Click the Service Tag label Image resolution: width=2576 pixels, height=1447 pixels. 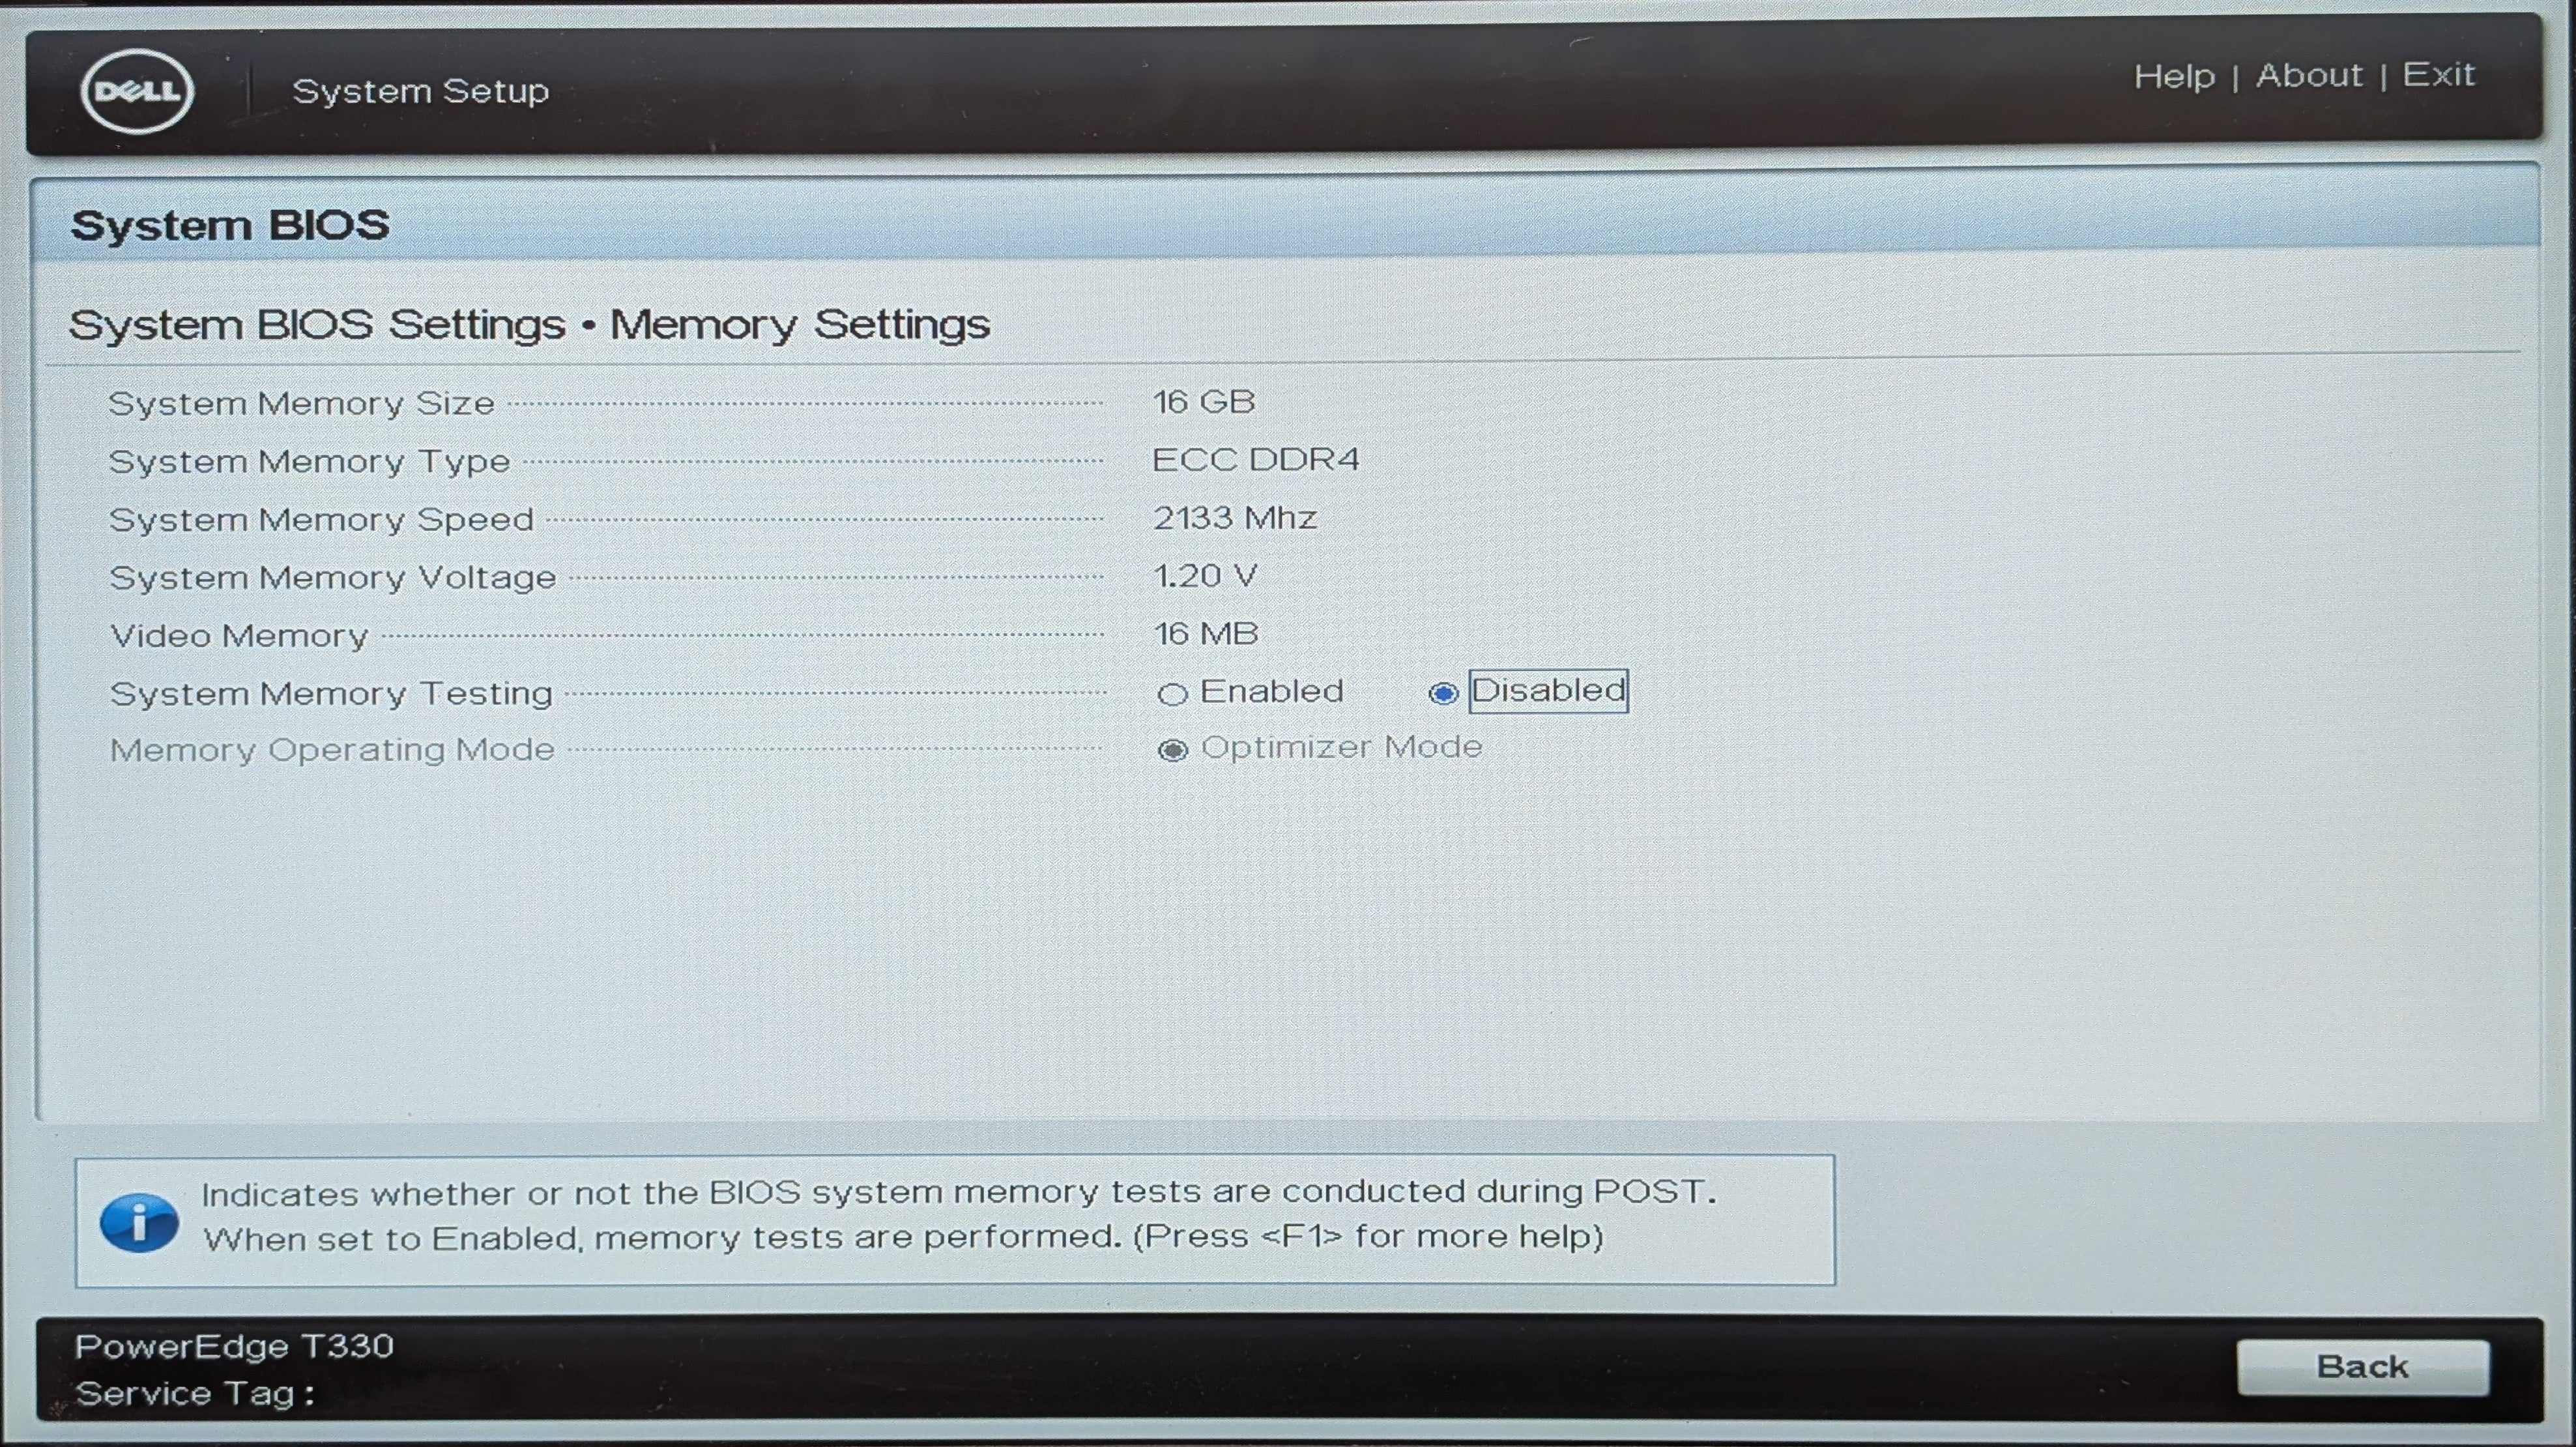195,1394
